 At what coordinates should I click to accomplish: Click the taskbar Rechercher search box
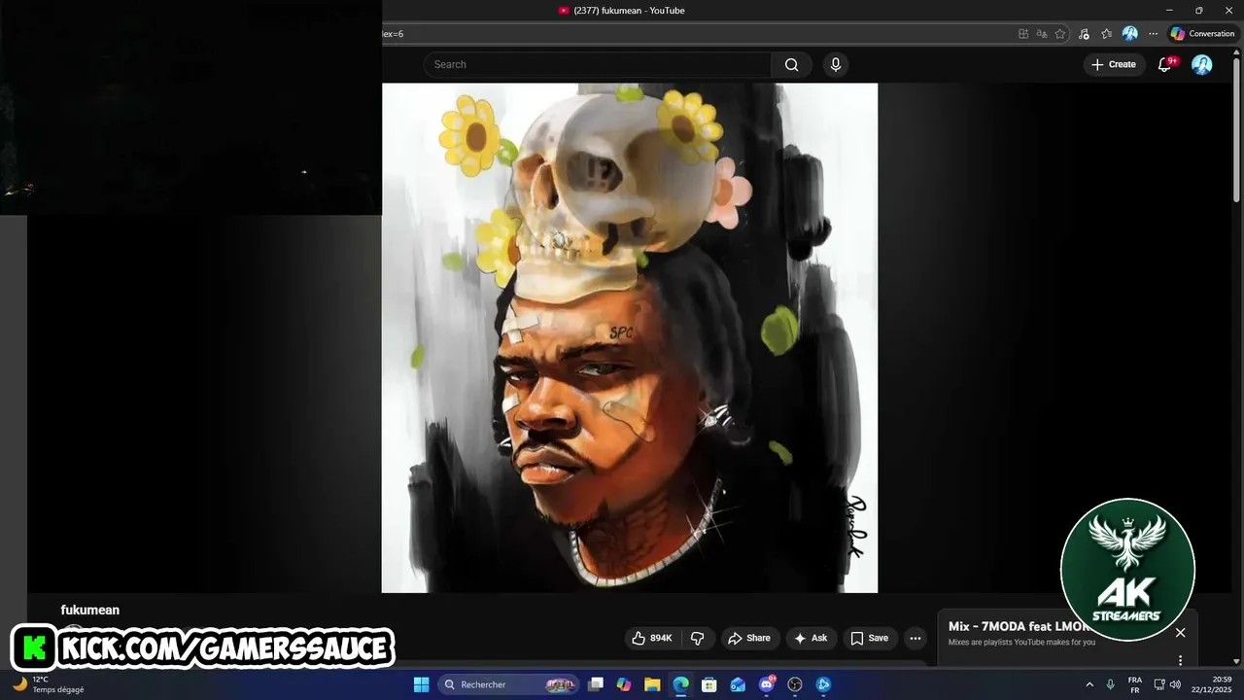coord(508,684)
